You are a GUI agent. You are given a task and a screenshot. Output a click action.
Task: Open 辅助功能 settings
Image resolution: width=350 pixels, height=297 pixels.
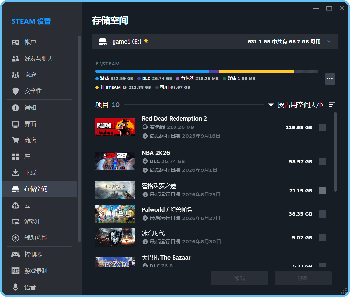pyautogui.click(x=39, y=238)
